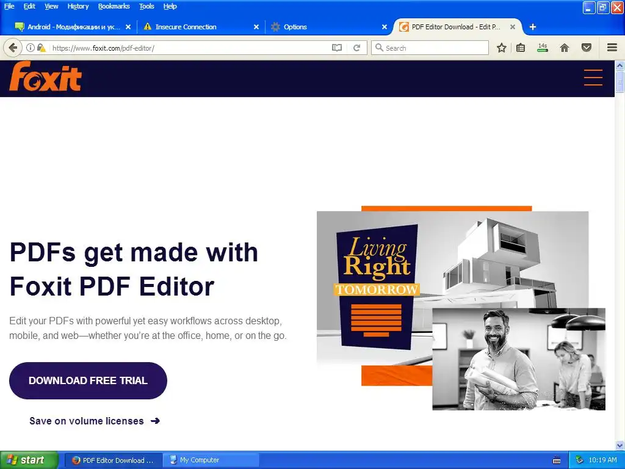Follow the Save on volume licenses link
This screenshot has width=625, height=469.
coord(87,421)
